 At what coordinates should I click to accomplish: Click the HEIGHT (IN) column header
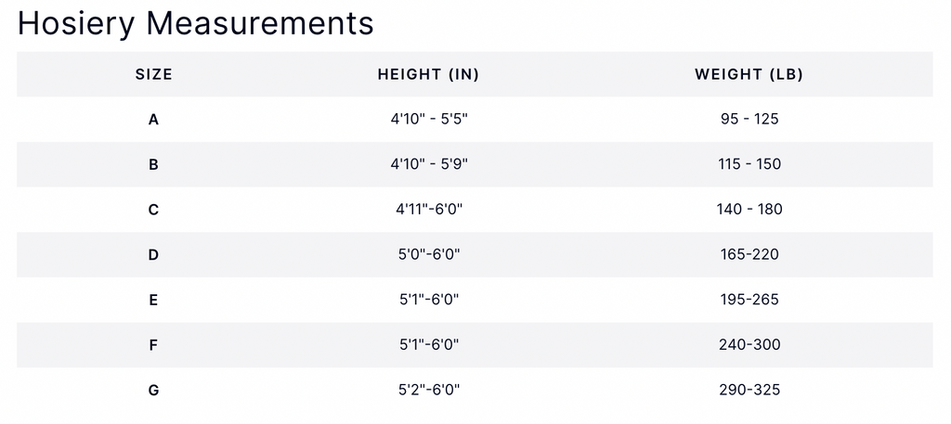428,74
